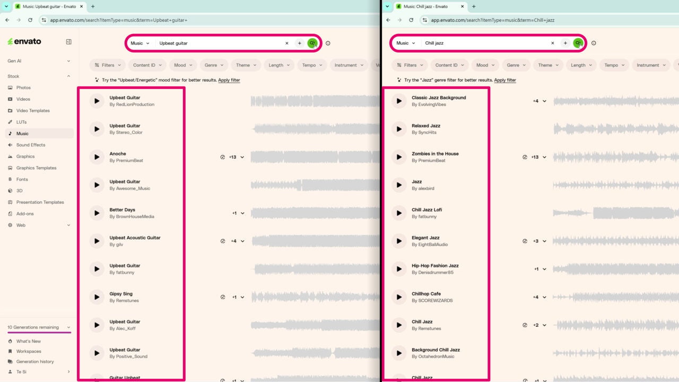This screenshot has height=382, width=679.
Task: Open the Te Si account menu
Action: point(39,372)
